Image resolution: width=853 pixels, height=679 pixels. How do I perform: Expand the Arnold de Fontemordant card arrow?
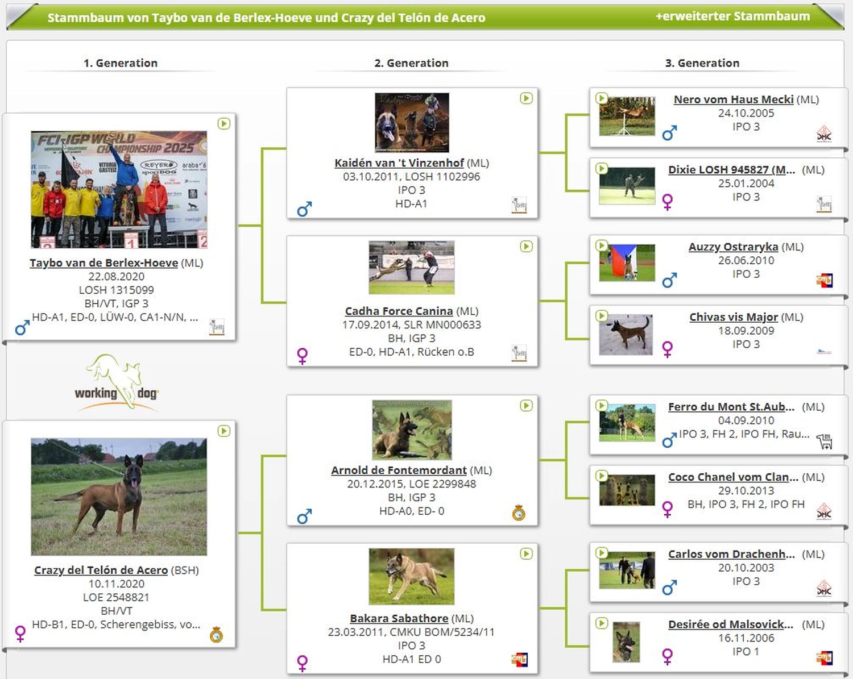click(526, 406)
